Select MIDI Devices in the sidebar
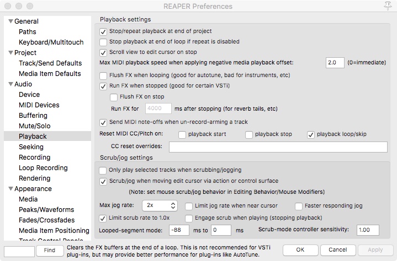Screen dimensions: 397x261 (39, 105)
